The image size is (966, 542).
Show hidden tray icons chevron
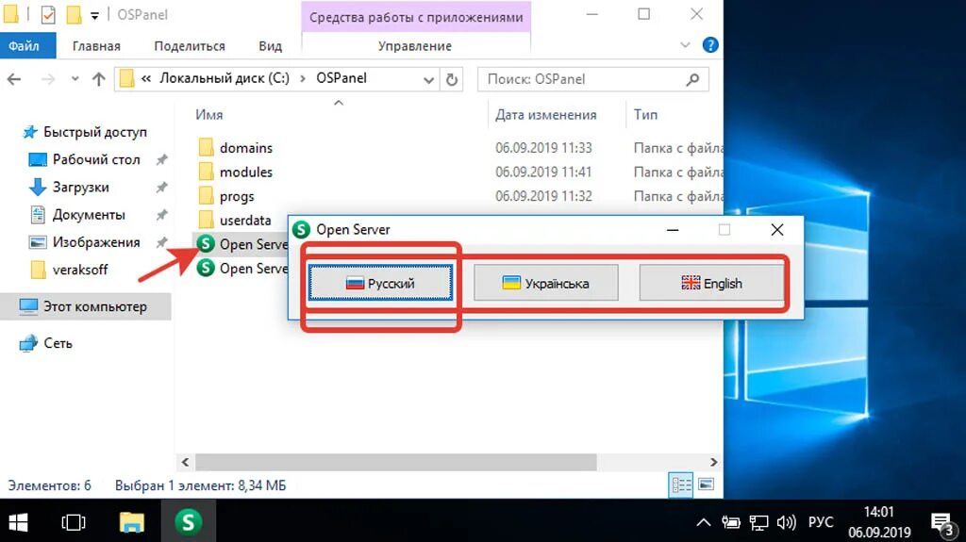(x=703, y=522)
